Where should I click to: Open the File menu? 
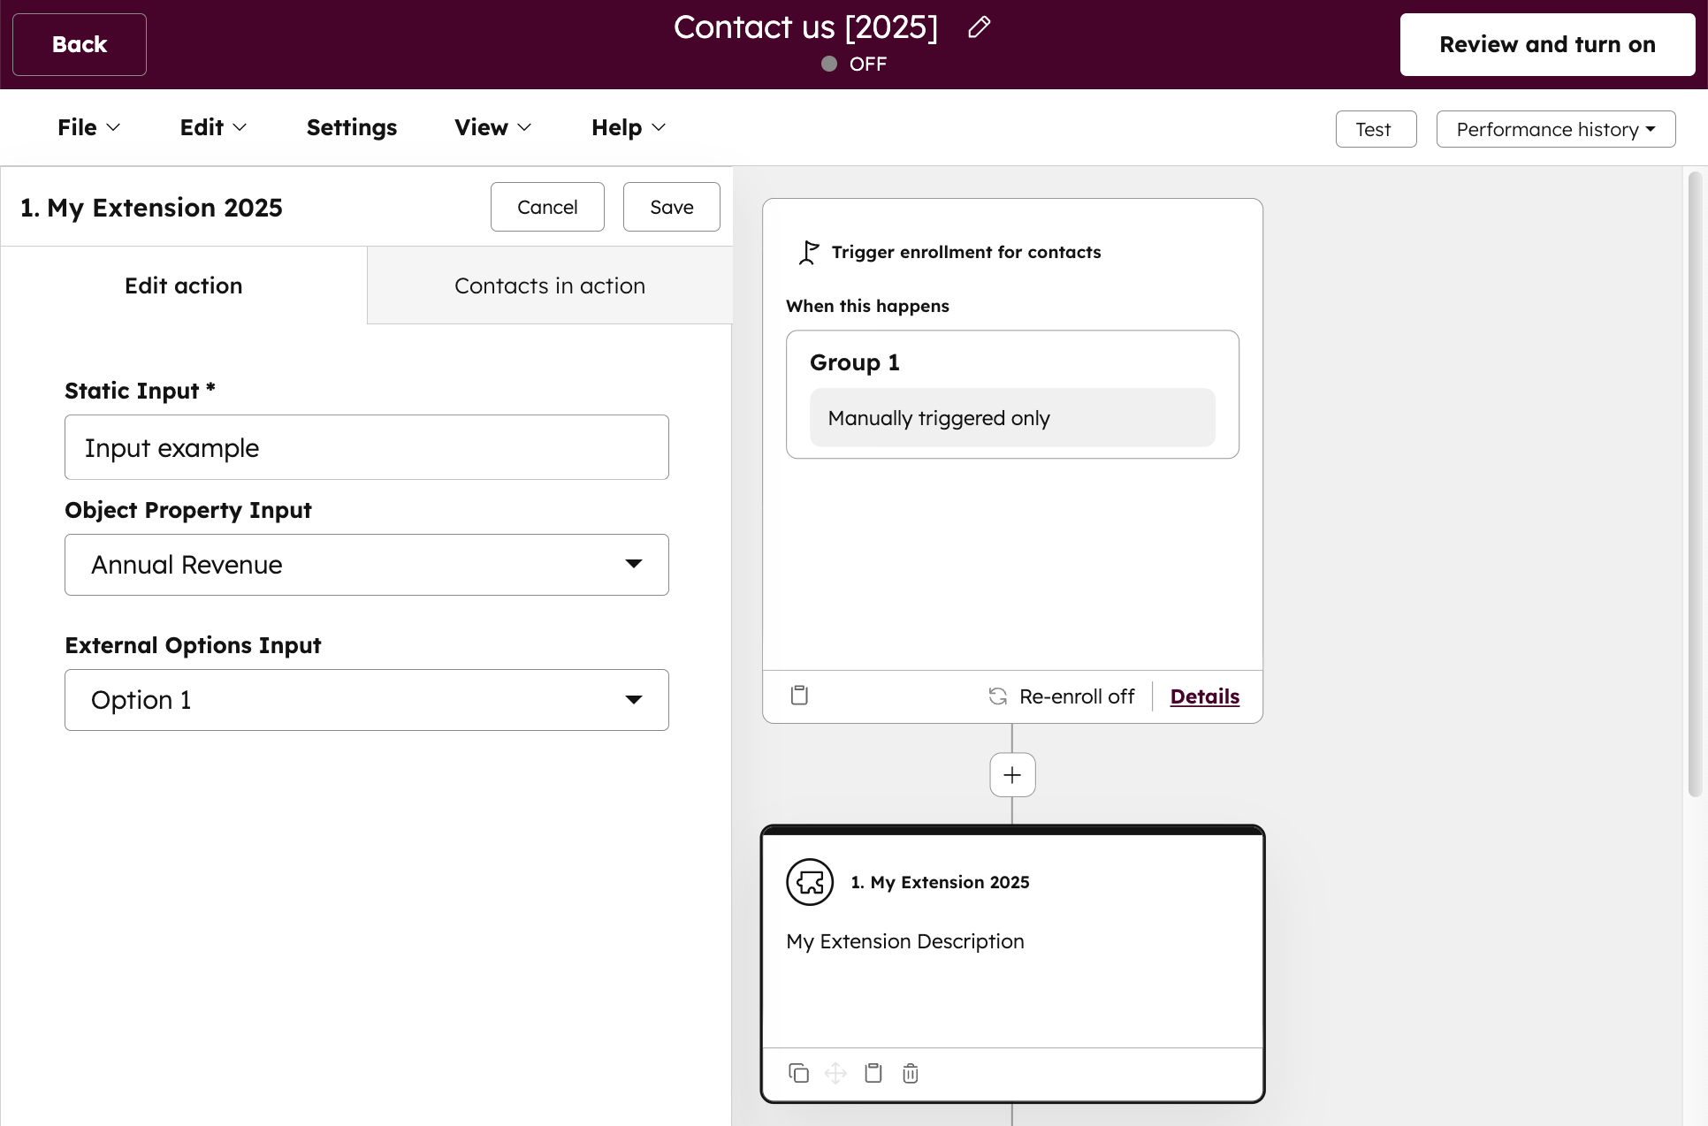pyautogui.click(x=88, y=127)
